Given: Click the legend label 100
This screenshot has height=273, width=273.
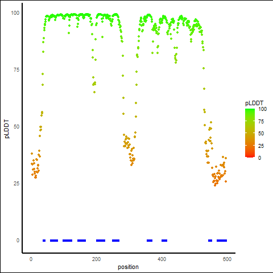Looking at the screenshot, I should tap(263, 109).
